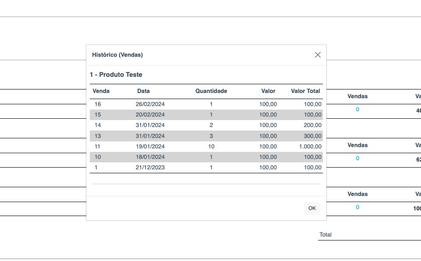Click the Total label below the tables

click(x=325, y=234)
